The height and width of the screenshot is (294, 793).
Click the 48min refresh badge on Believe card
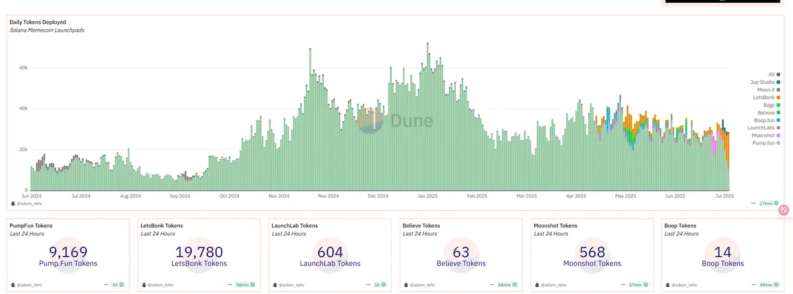coord(507,284)
